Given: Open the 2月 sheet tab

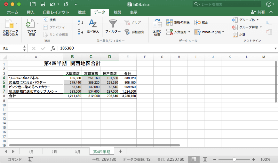Looking at the screenshot, I should coord(54,152).
